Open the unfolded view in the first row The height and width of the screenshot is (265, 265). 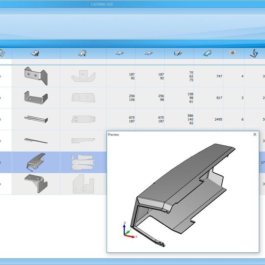click(83, 76)
